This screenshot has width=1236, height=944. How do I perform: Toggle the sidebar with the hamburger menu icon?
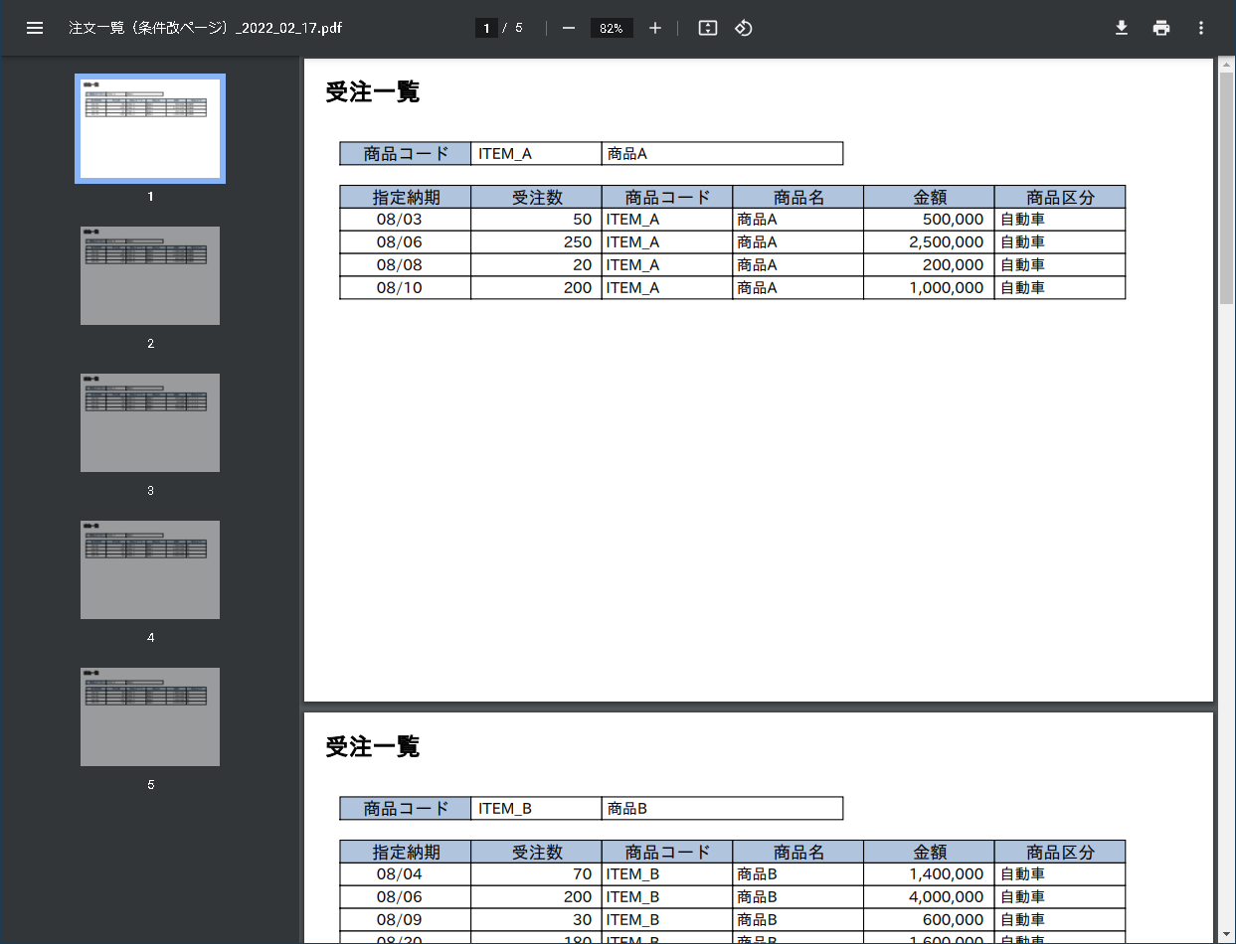click(35, 28)
